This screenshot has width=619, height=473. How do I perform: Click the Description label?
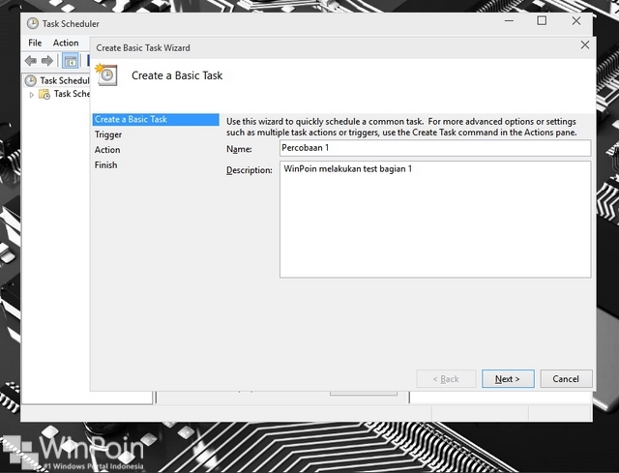point(250,170)
